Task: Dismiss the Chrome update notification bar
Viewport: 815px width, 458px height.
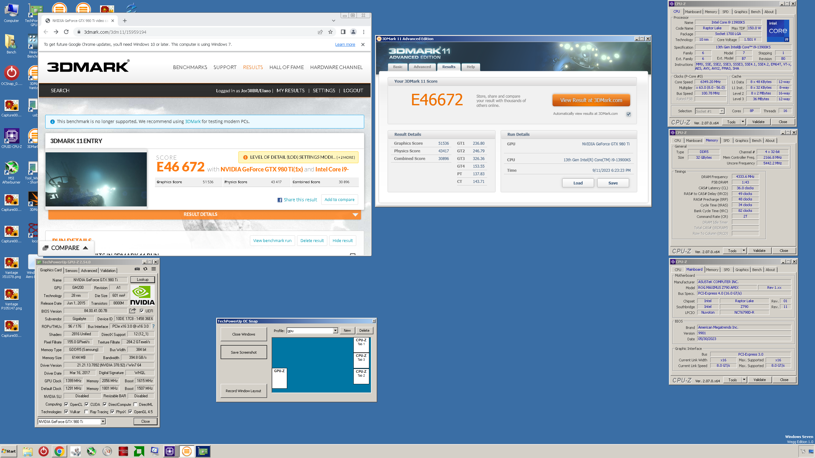Action: click(x=363, y=45)
